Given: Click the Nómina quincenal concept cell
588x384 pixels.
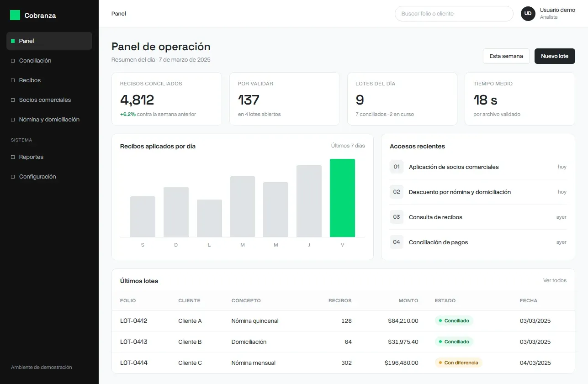Looking at the screenshot, I should click(255, 321).
